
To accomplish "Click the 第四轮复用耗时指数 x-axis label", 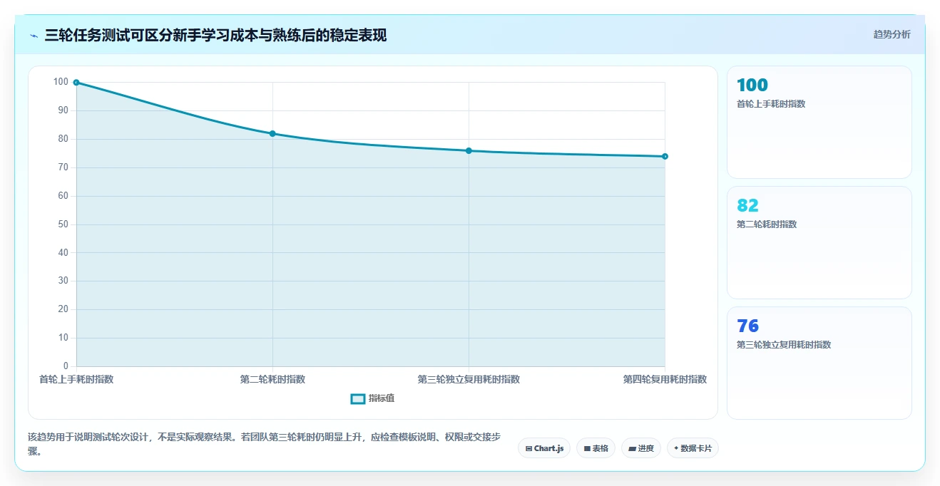I will [x=665, y=379].
